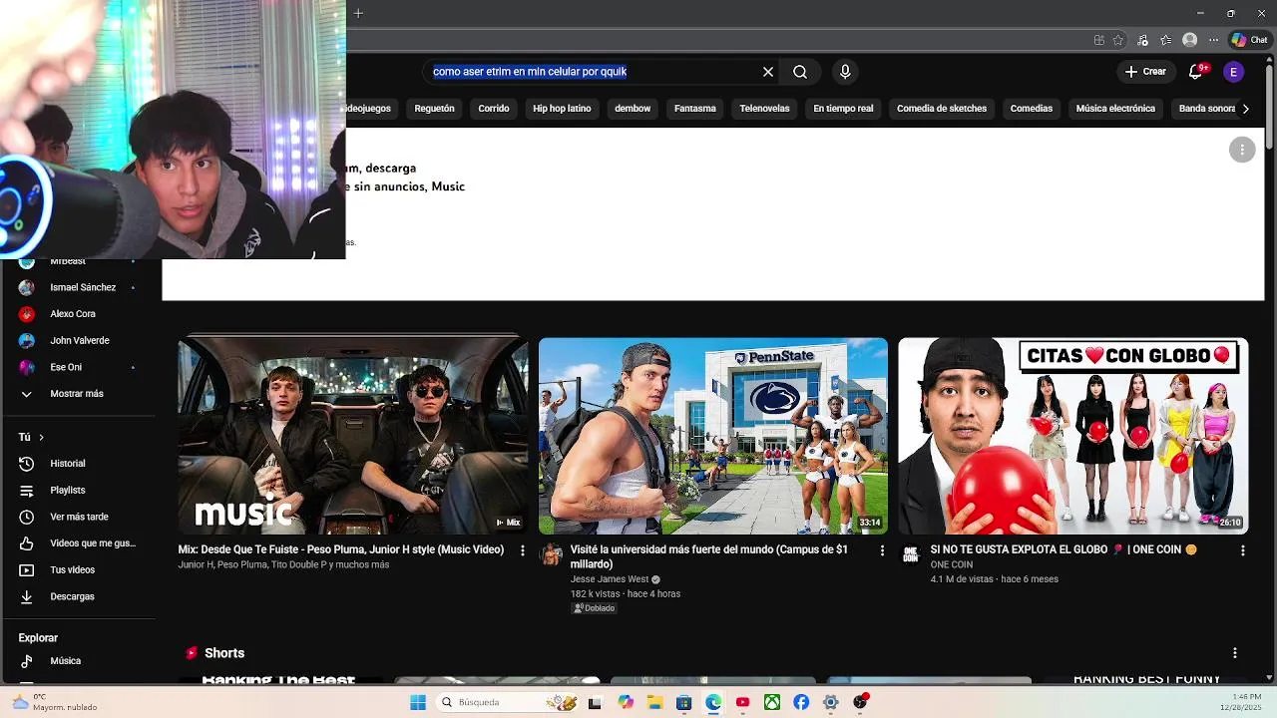Viewport: 1277px width, 718px height.
Task: Open Edge media control music icon
Action: (1143, 40)
